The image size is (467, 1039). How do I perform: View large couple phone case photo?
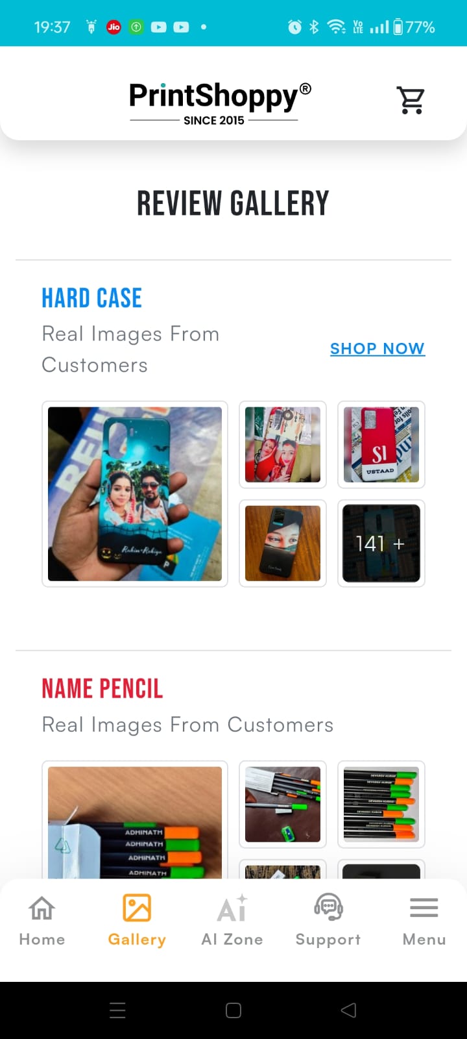tap(135, 494)
